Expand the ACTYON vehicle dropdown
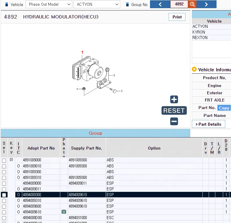Screen dimensions: 231x223 tap(97, 5)
